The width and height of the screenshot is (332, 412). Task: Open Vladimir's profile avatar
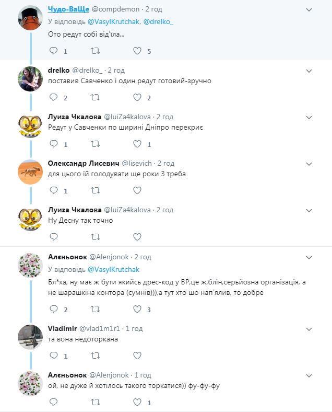tap(30, 335)
